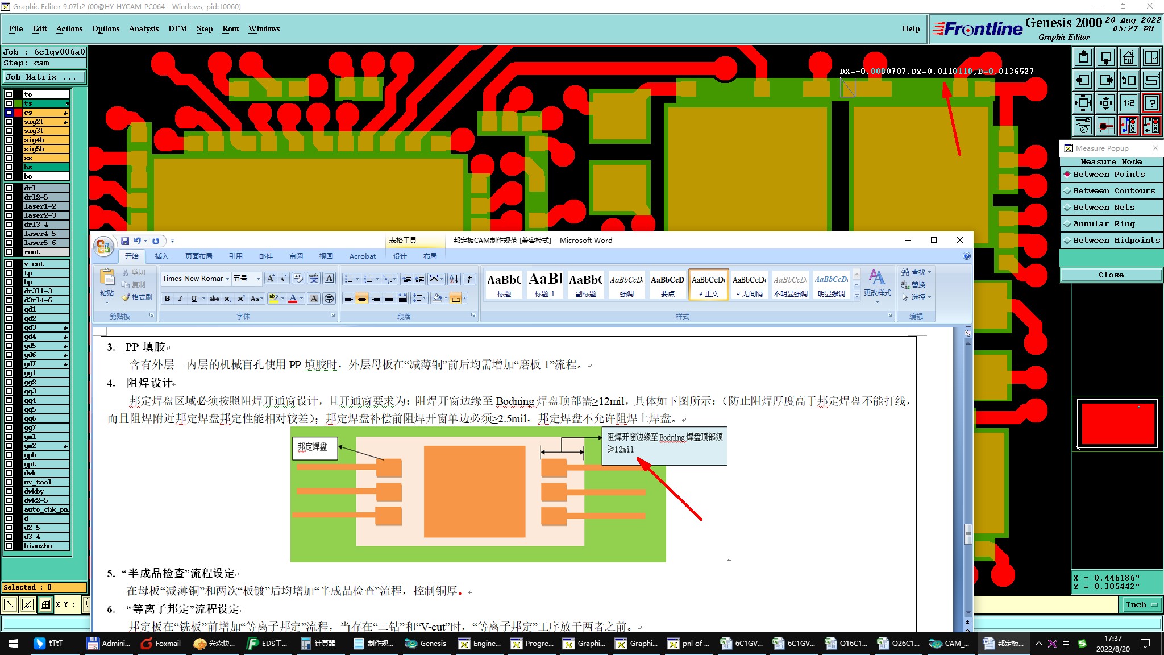Click the red font color A swatch
1164x655 pixels.
293,299
